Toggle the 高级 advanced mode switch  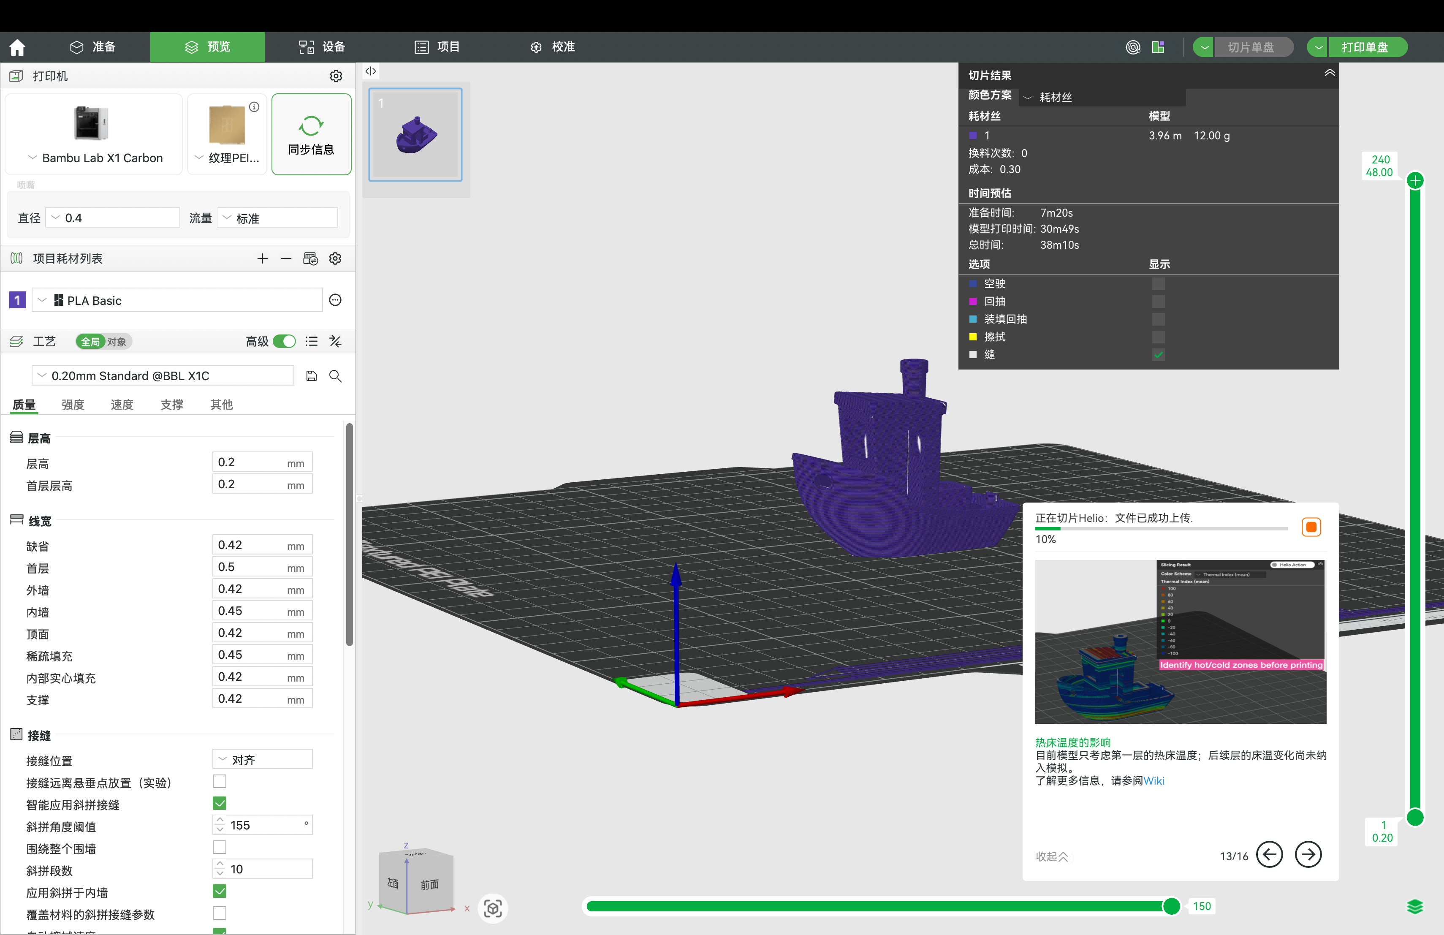(x=284, y=342)
